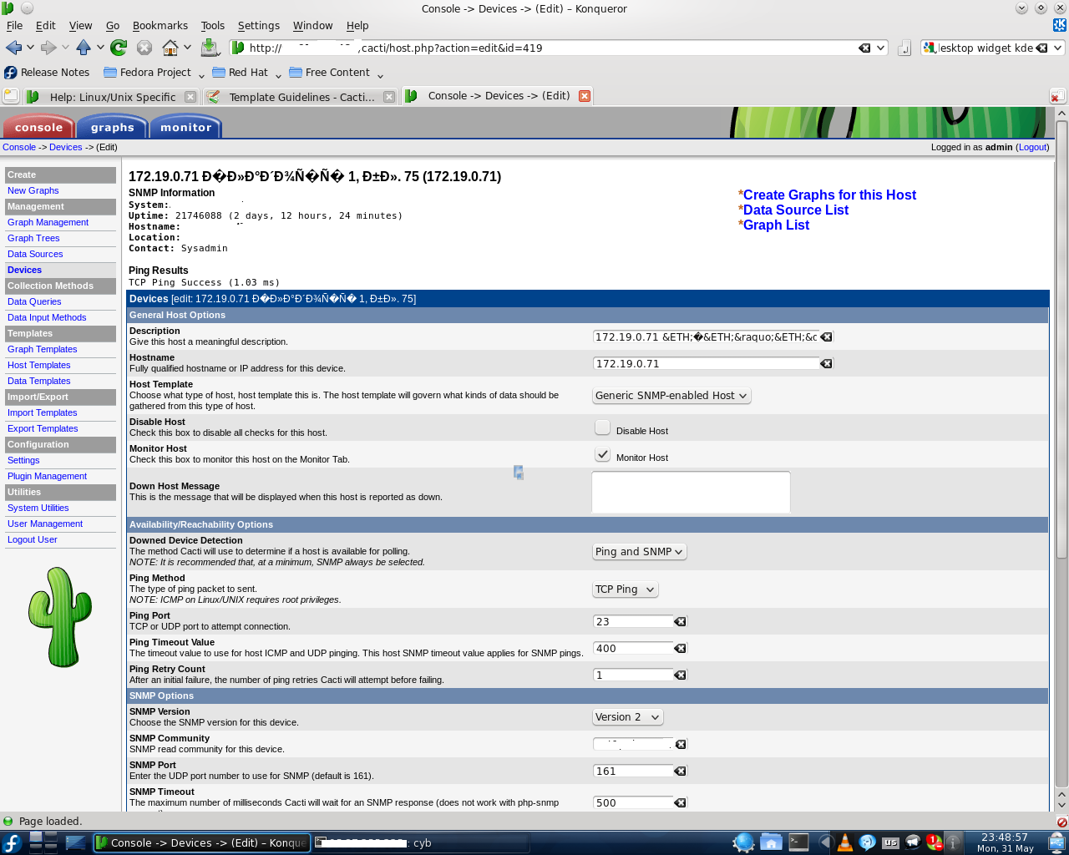Clear the Ping Retry Count field
Image resolution: width=1069 pixels, height=855 pixels.
680,675
